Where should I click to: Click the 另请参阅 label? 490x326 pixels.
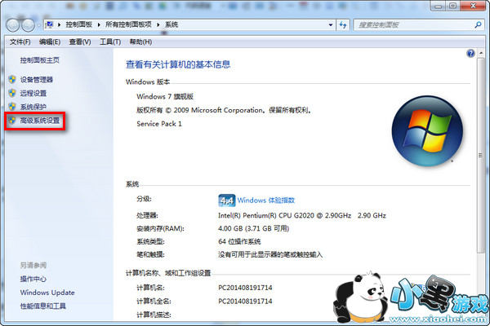pyautogui.click(x=33, y=266)
